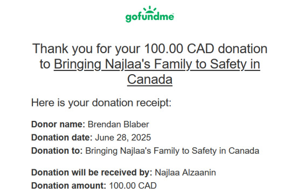Screen dimensions: 291x194
Task: Click the "Thank you for your" heading text
Action: 86,49
